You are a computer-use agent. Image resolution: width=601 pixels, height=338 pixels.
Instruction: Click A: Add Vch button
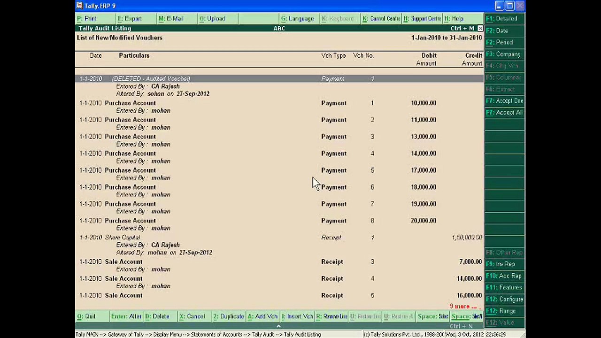pos(262,316)
